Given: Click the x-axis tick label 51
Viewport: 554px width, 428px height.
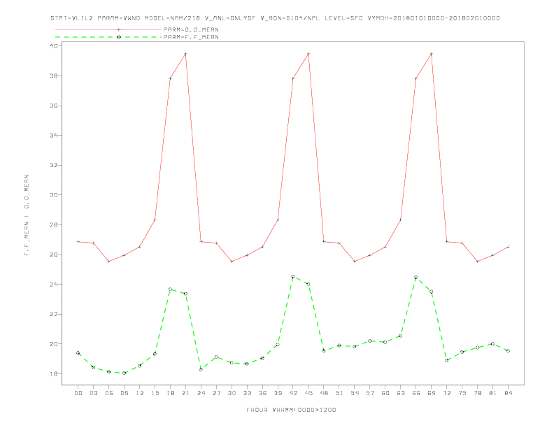Looking at the screenshot, I should 339,393.
